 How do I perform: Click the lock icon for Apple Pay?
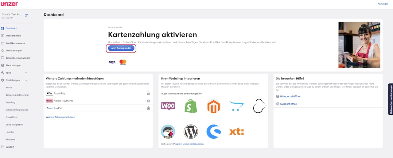tap(148, 93)
